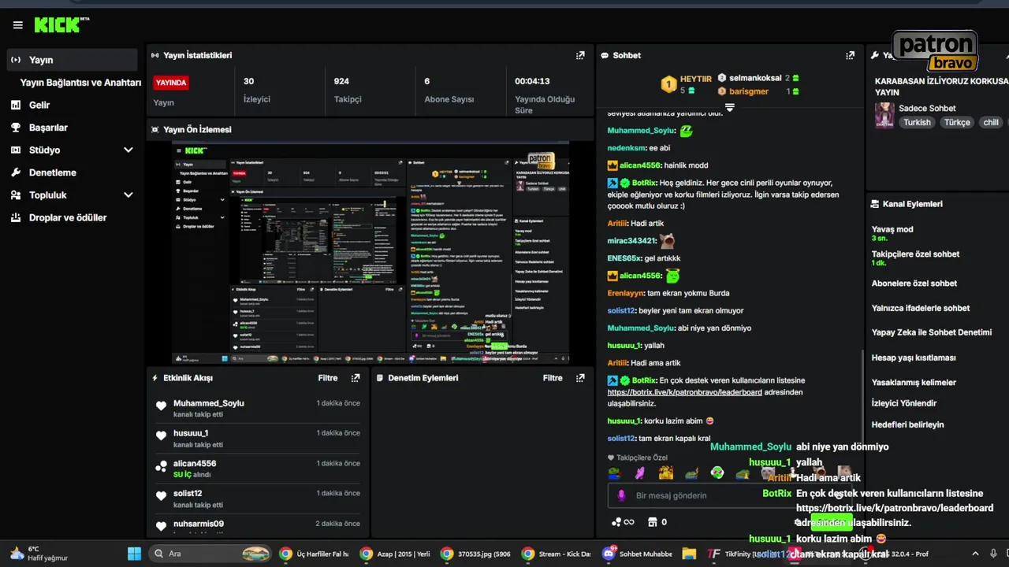
Task: Open Filtre in Denetim Eylemleri panel
Action: click(x=553, y=378)
